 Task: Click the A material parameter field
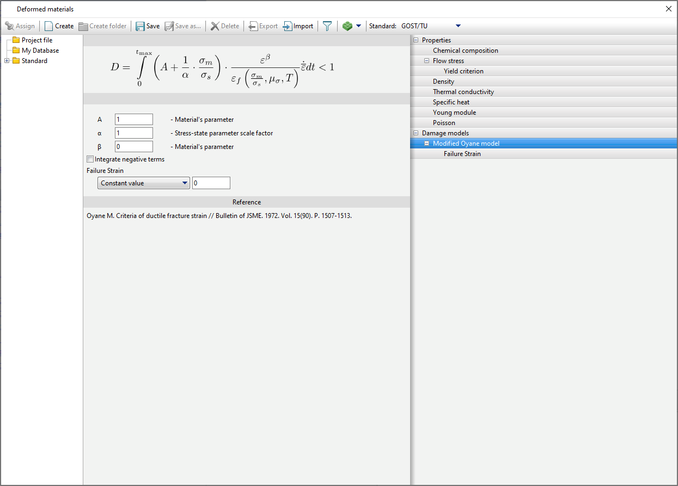tap(134, 120)
